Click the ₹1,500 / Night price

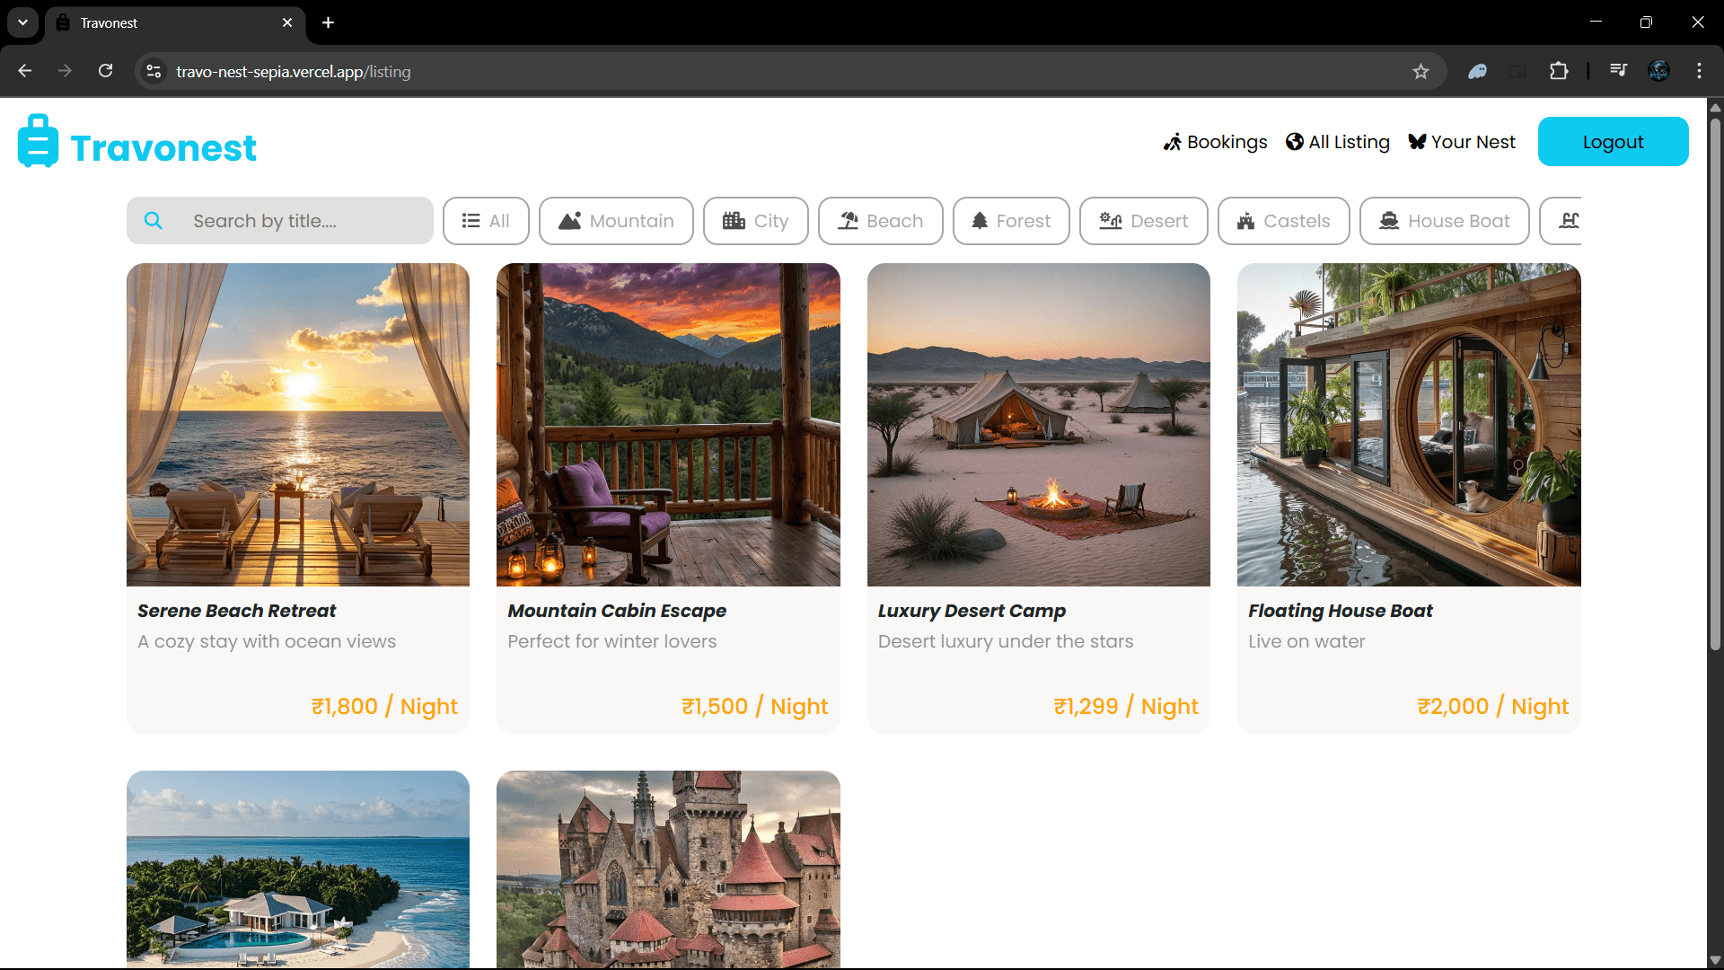pos(755,707)
